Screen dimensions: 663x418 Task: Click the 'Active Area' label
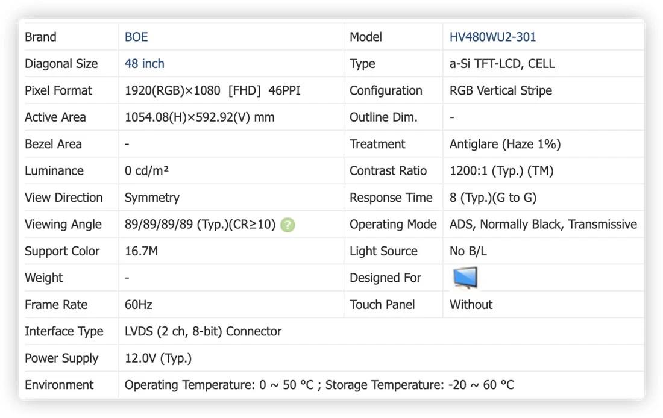55,117
